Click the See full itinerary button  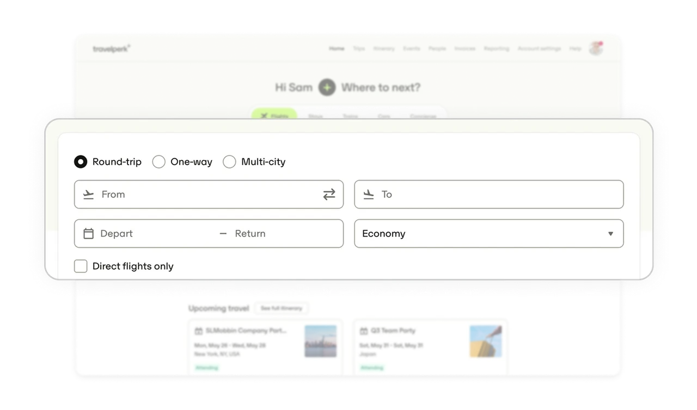pos(282,308)
